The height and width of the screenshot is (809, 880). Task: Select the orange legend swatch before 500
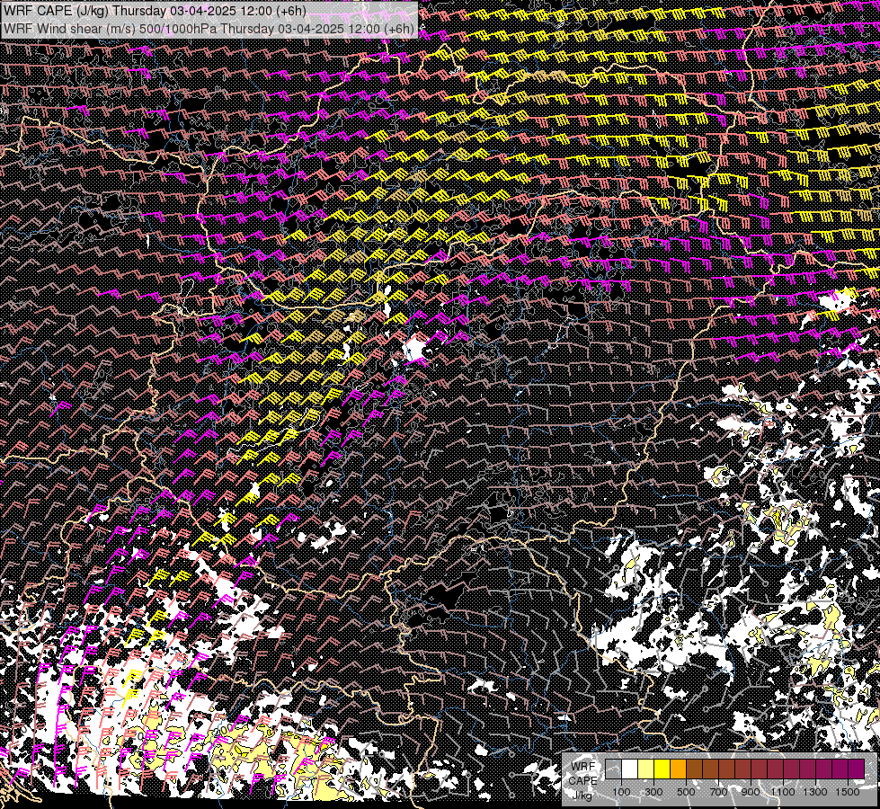tap(678, 769)
